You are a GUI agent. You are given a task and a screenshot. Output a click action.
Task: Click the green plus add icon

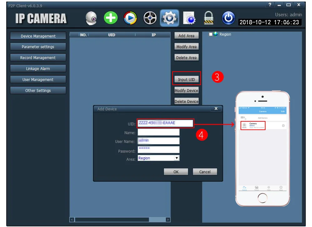pos(111,18)
